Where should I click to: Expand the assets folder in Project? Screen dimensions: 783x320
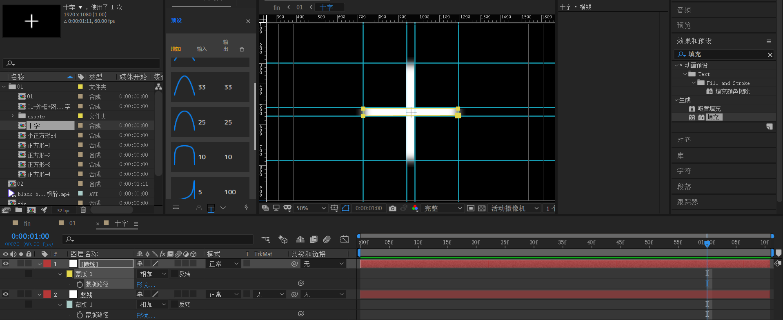[x=13, y=116]
